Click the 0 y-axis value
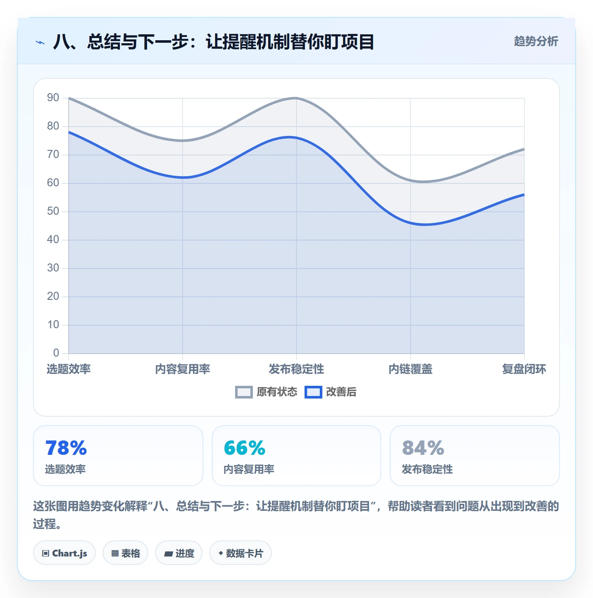Image resolution: width=593 pixels, height=598 pixels. tap(56, 353)
